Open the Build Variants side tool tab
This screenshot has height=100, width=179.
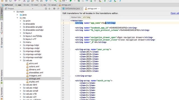tap(2, 77)
